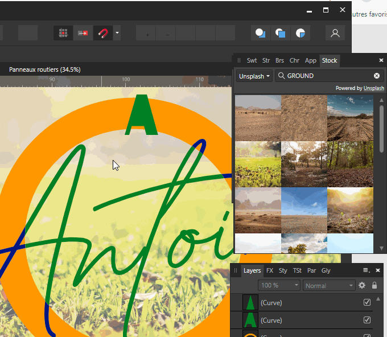Click the Panneaux routiers document tab
387x337 pixels.
tap(44, 69)
